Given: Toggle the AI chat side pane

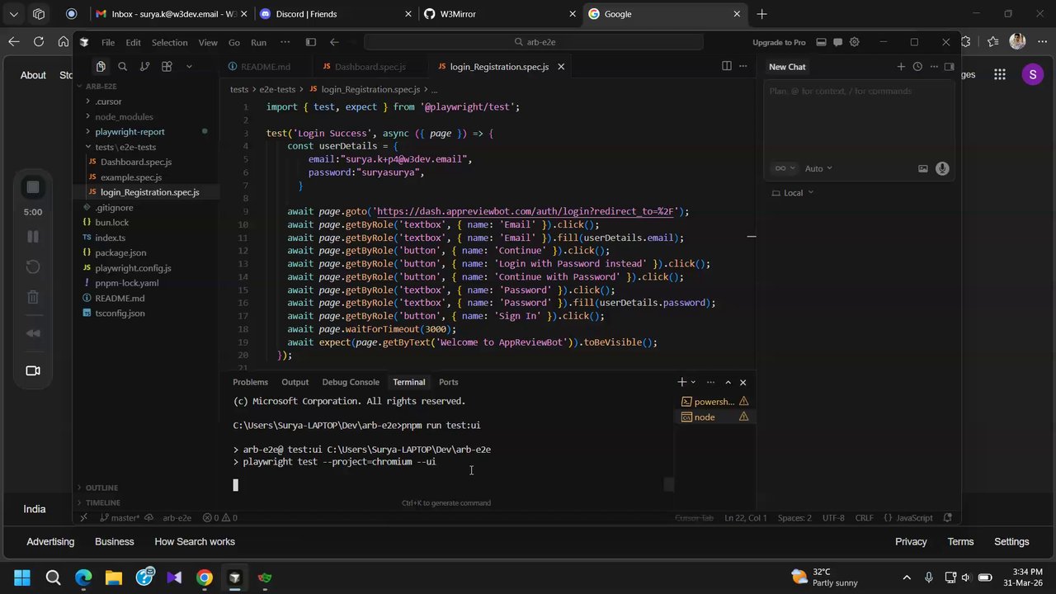Looking at the screenshot, I should coord(837,42).
